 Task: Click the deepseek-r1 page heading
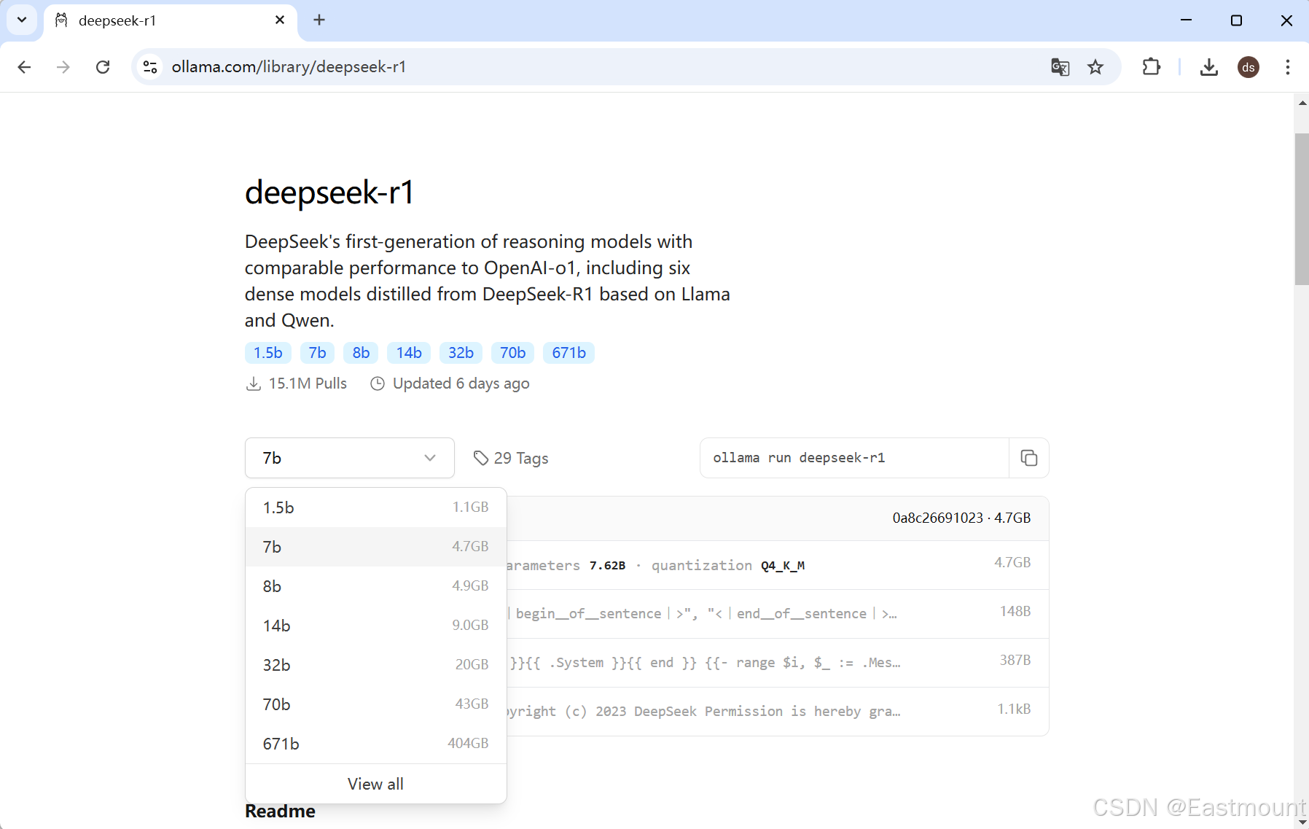[329, 192]
